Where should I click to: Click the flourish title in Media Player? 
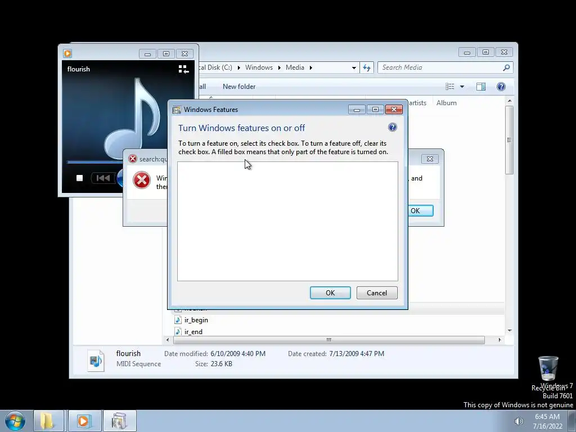tap(79, 69)
